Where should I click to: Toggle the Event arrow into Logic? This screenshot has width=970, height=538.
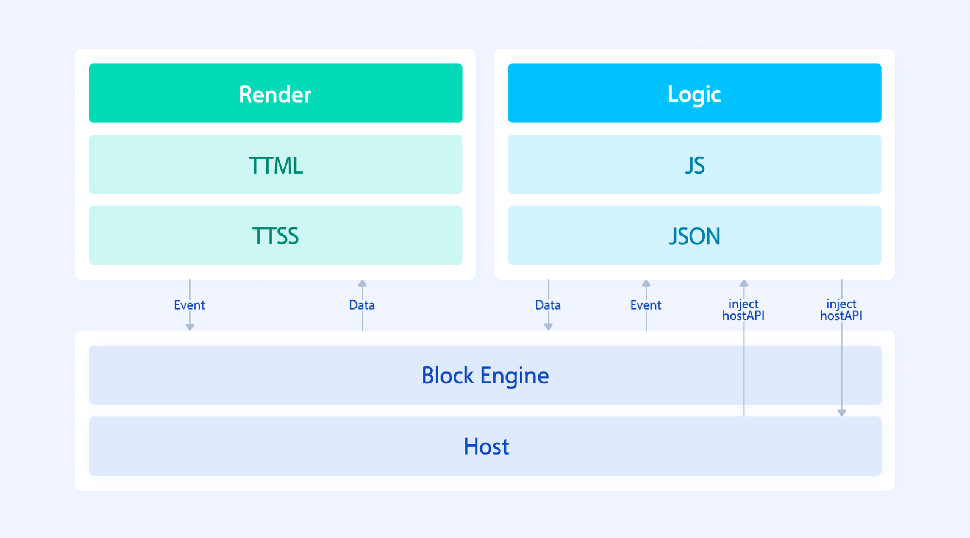point(646,305)
